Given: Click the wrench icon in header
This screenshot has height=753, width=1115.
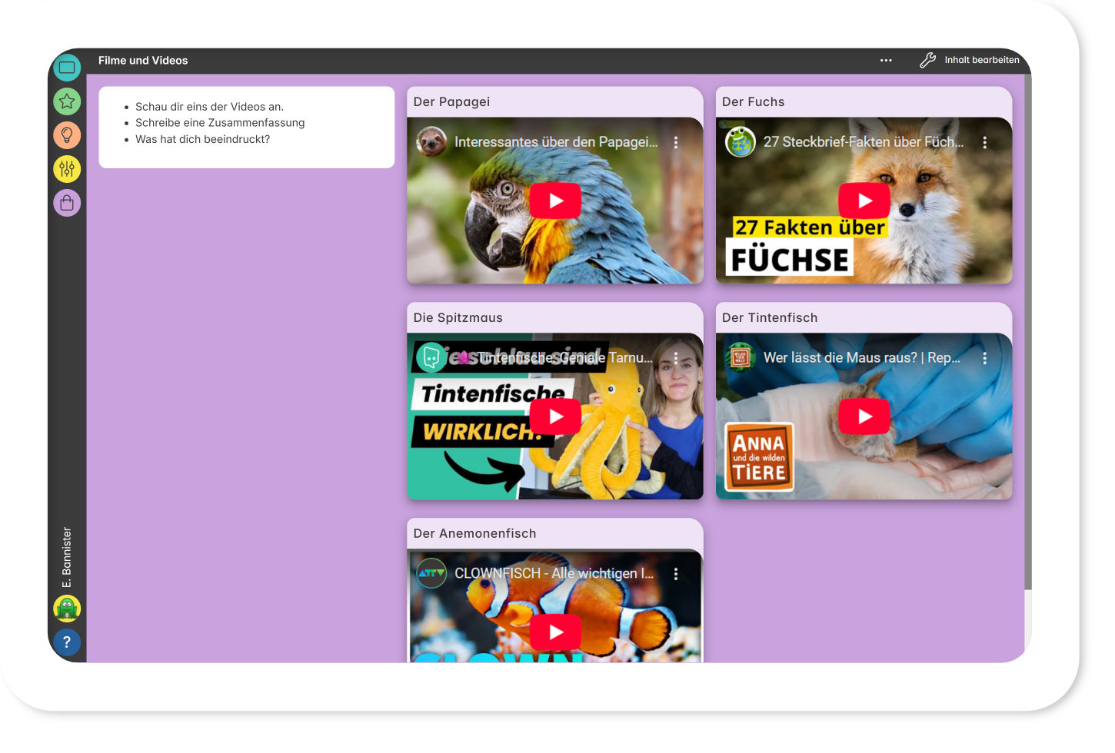Looking at the screenshot, I should click(x=927, y=61).
